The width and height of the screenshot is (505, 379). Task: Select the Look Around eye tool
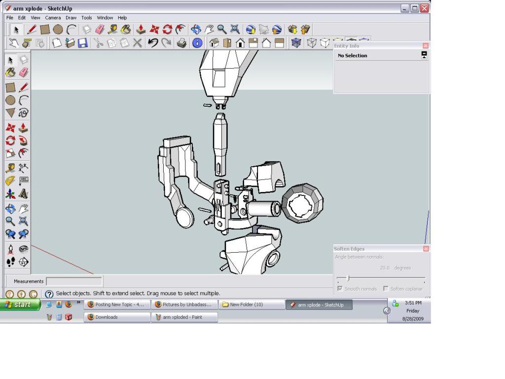click(x=23, y=249)
